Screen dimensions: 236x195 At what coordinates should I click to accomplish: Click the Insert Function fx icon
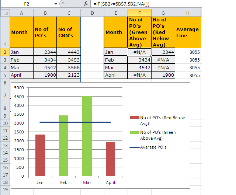(x=86, y=4)
